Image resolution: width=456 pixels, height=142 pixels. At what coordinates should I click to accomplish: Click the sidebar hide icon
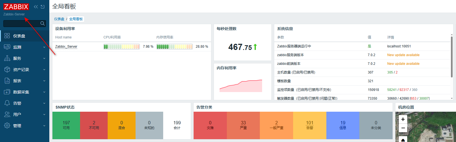[x=43, y=7]
